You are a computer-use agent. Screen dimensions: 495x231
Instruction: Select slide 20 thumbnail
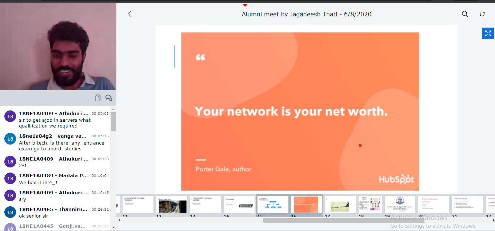pyautogui.click(x=434, y=204)
